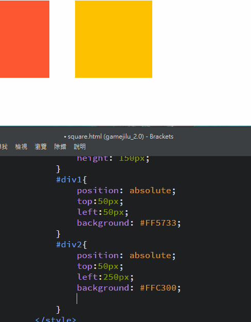Viewport: 251px width, 322px height.
Task: Click the #div2 selector in the code
Action: coord(69,245)
